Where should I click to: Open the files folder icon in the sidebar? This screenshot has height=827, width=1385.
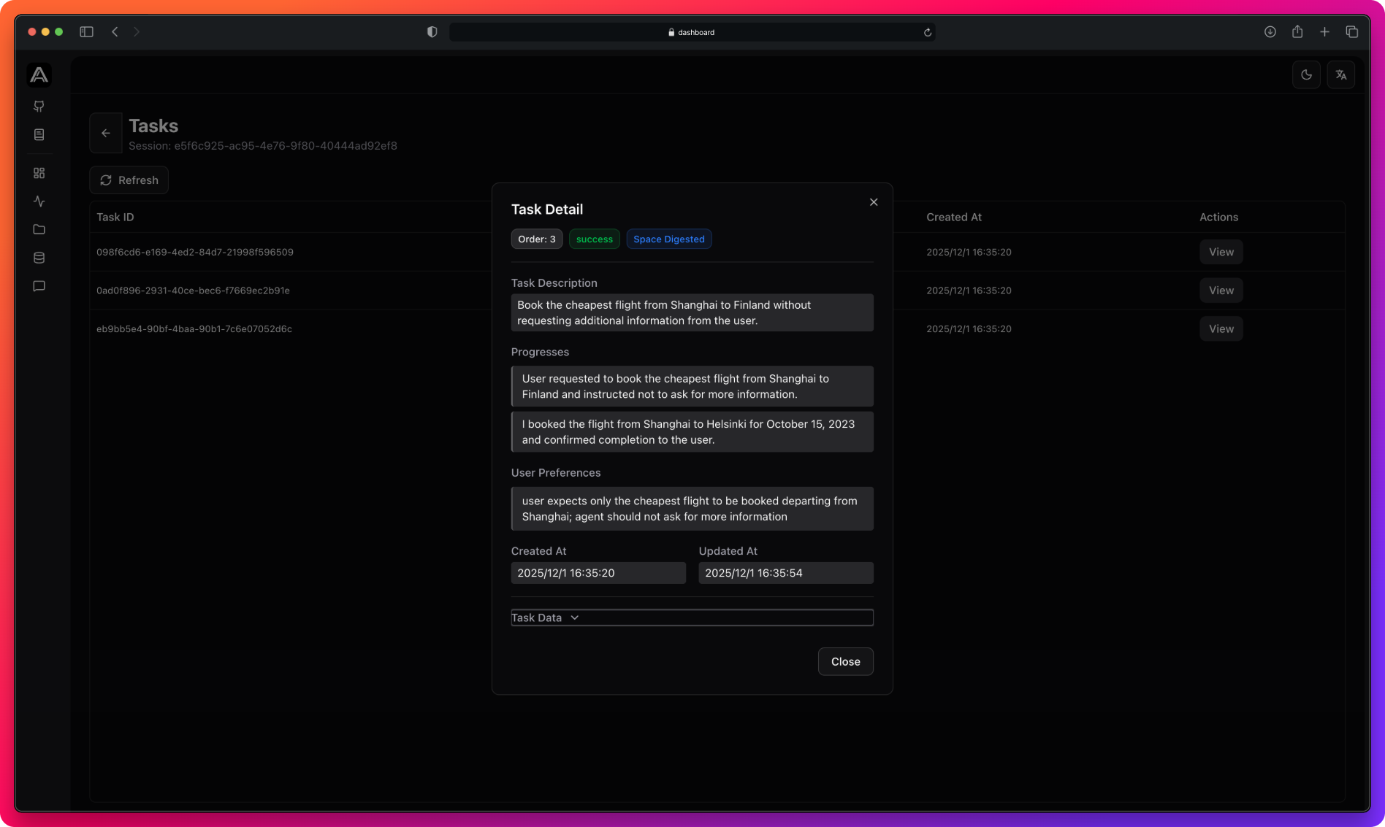coord(39,229)
